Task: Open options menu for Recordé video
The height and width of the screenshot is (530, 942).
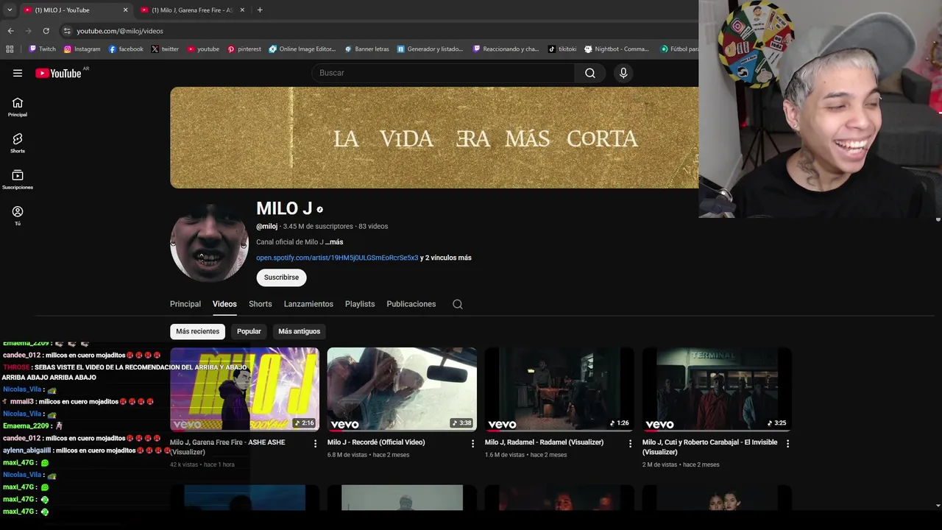Action: [x=472, y=443]
